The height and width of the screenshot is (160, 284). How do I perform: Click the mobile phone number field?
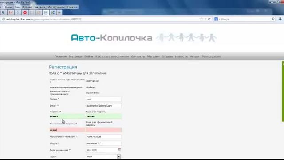coord(103,136)
